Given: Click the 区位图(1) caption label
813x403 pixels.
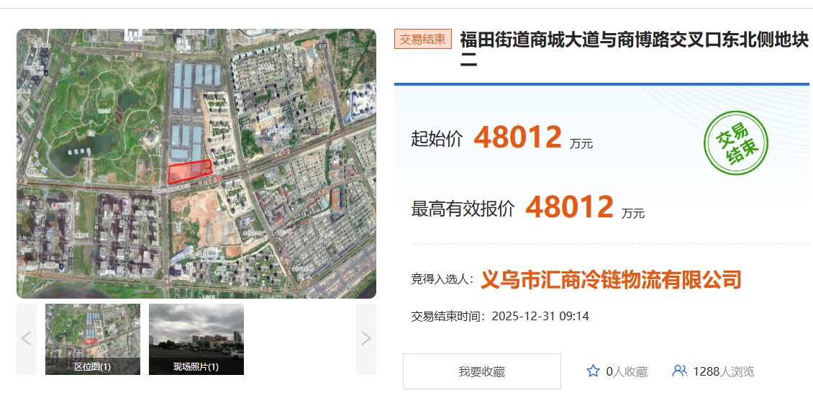Looking at the screenshot, I should tap(93, 367).
